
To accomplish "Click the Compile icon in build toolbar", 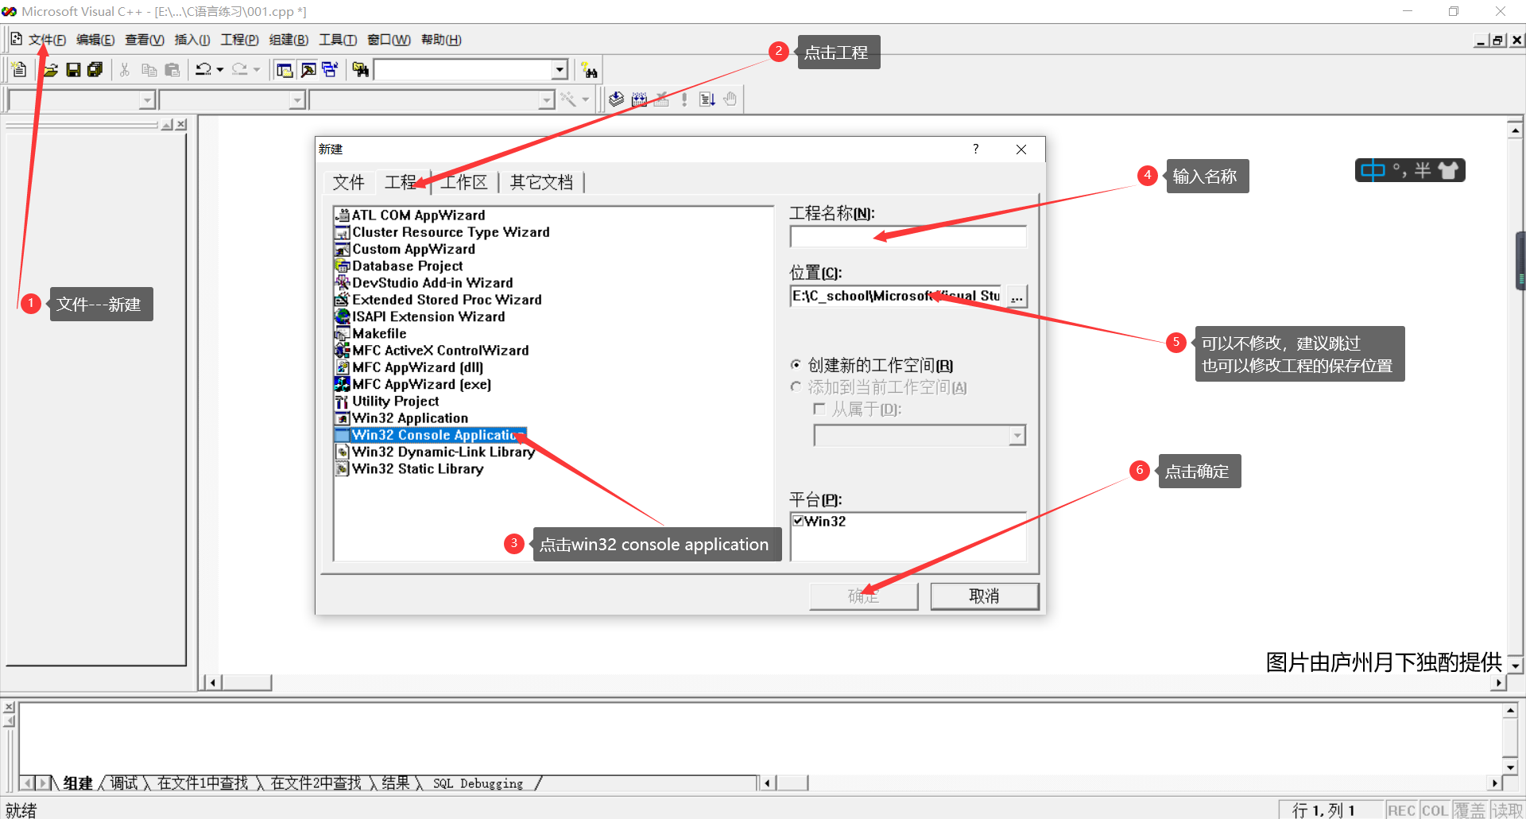I will click(x=616, y=99).
